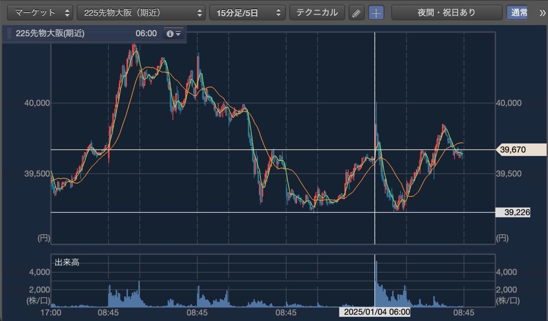The height and width of the screenshot is (321, 548).
Task: Select the 39,226 horizontal line price tag
Action: pos(513,212)
